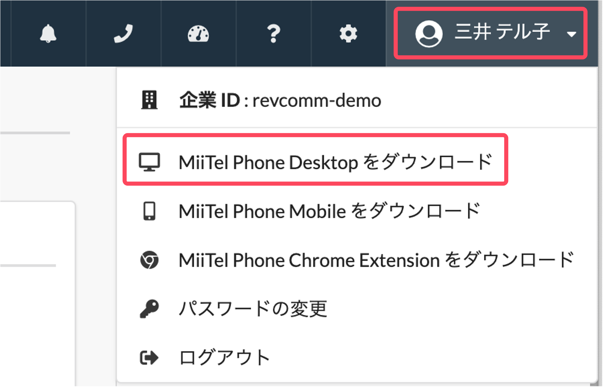Click the key icon for password change
Image resolution: width=603 pixels, height=387 pixels.
[149, 309]
